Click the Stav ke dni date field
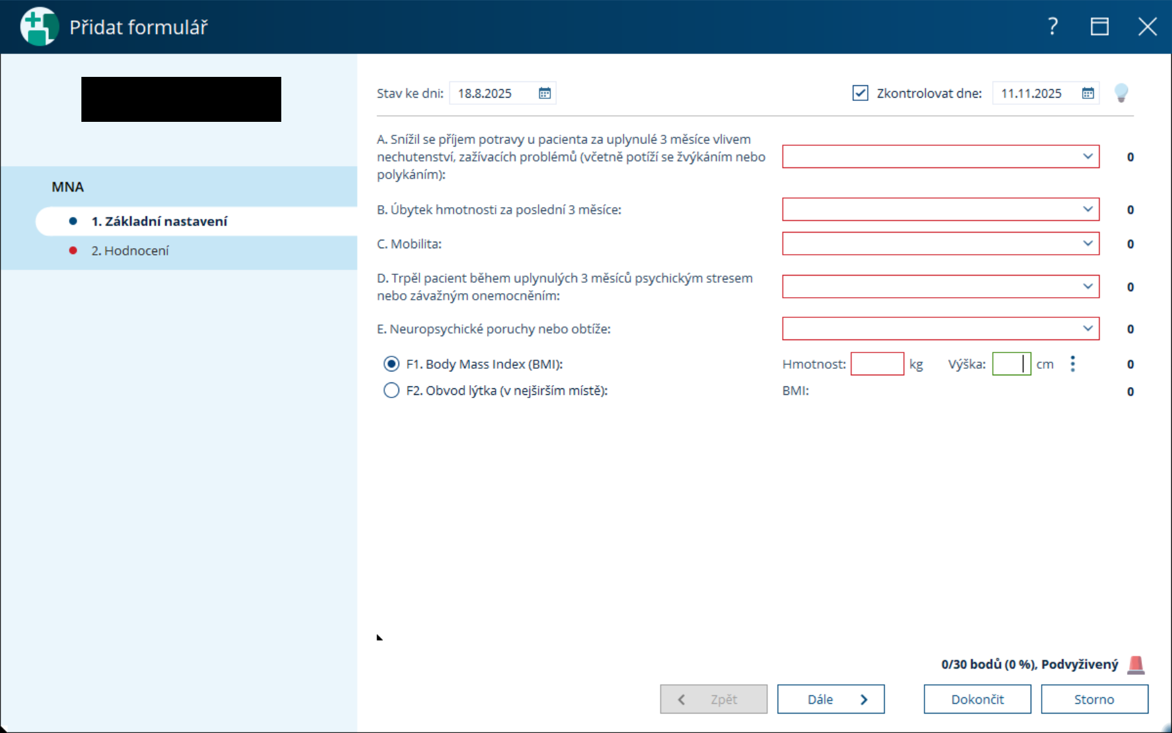This screenshot has width=1172, height=733. pyautogui.click(x=503, y=93)
